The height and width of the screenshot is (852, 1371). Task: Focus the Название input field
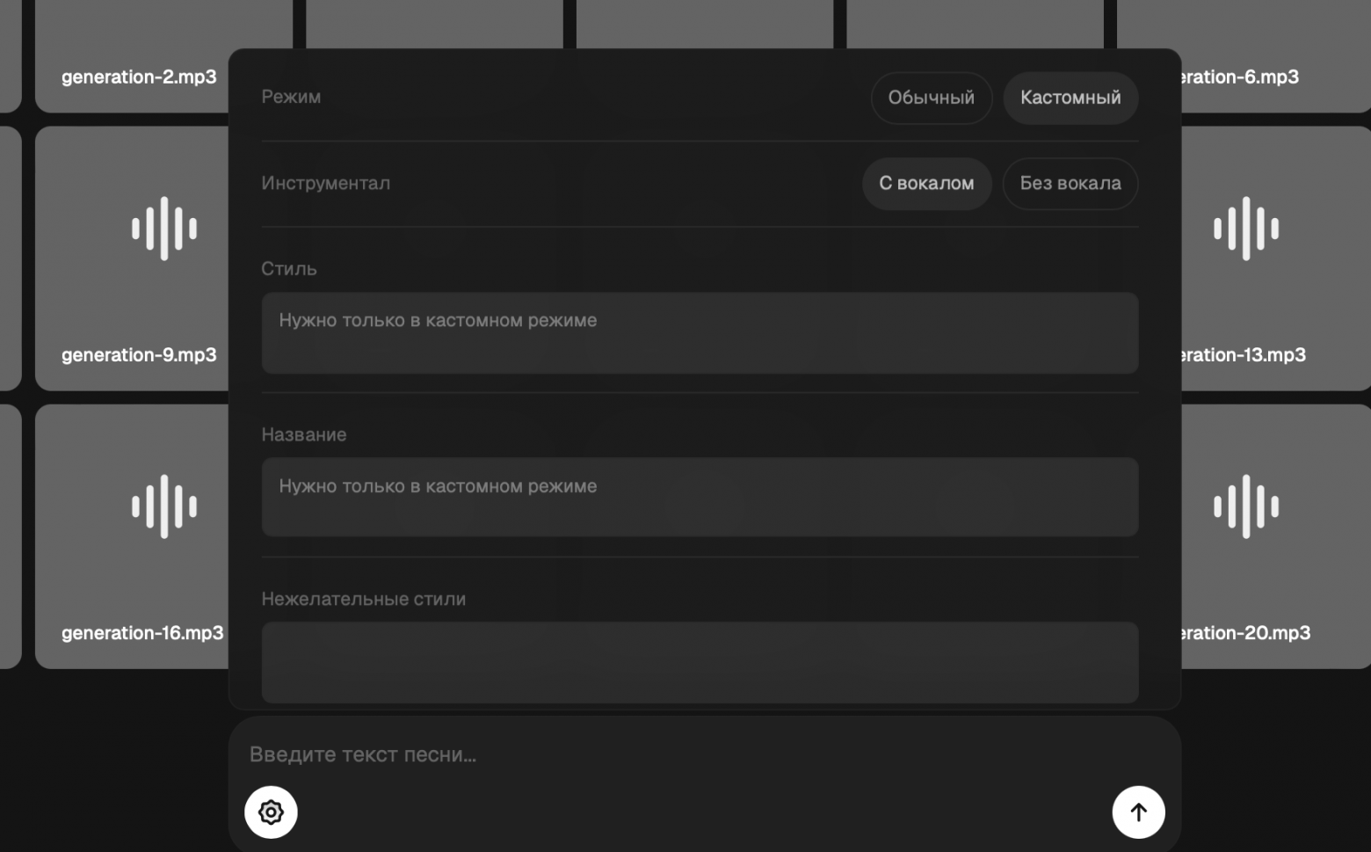[x=700, y=497]
